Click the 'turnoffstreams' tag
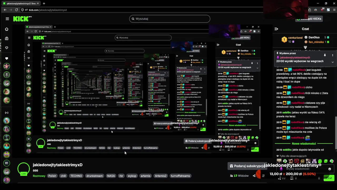337x190 pixels. (180, 176)
